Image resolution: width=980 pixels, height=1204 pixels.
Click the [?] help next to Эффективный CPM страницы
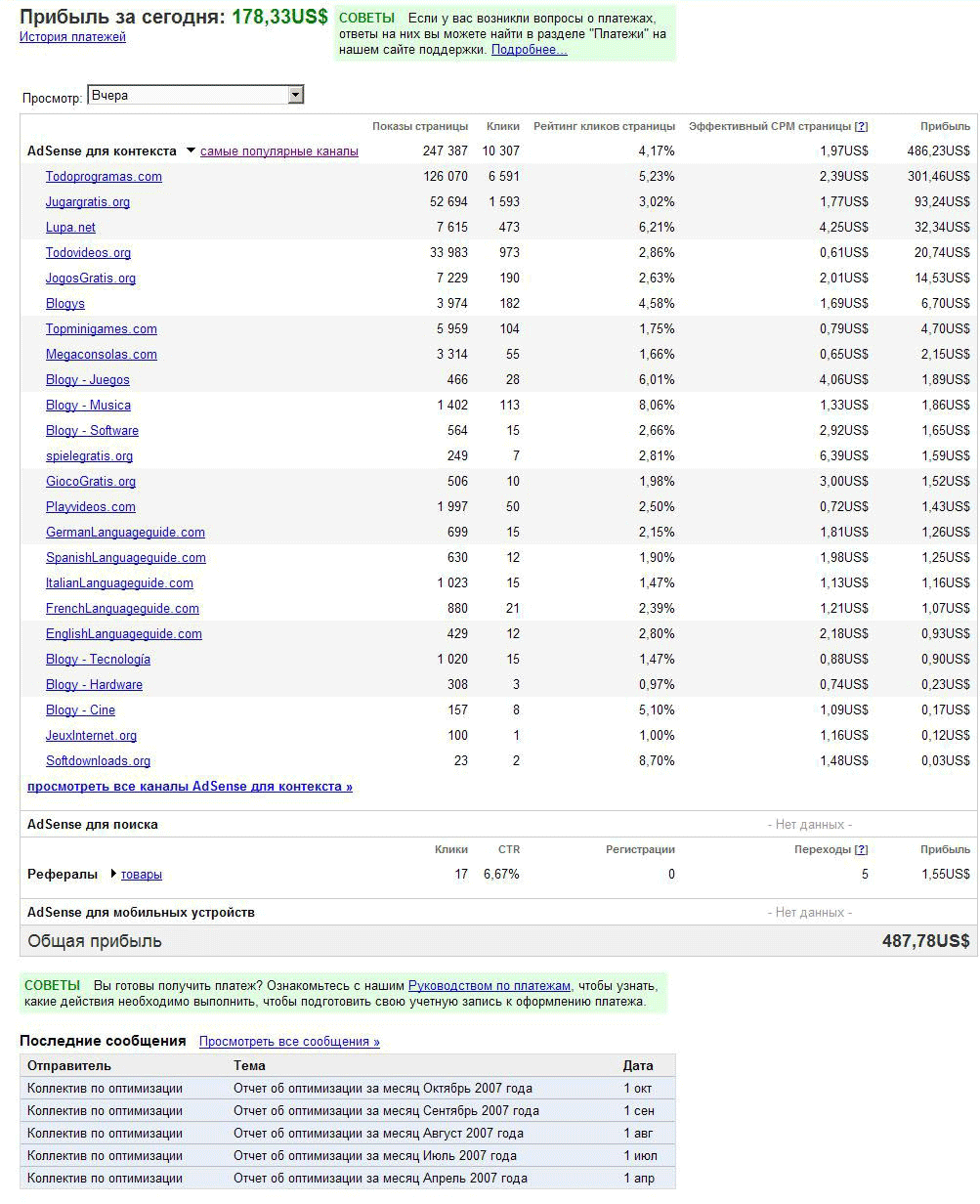tap(861, 126)
